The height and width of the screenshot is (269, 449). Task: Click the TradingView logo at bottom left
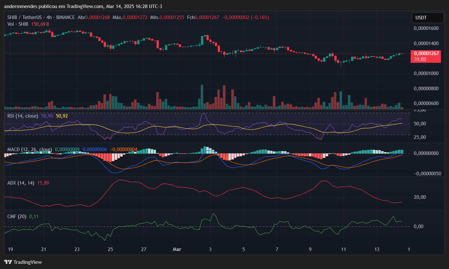pyautogui.click(x=23, y=262)
